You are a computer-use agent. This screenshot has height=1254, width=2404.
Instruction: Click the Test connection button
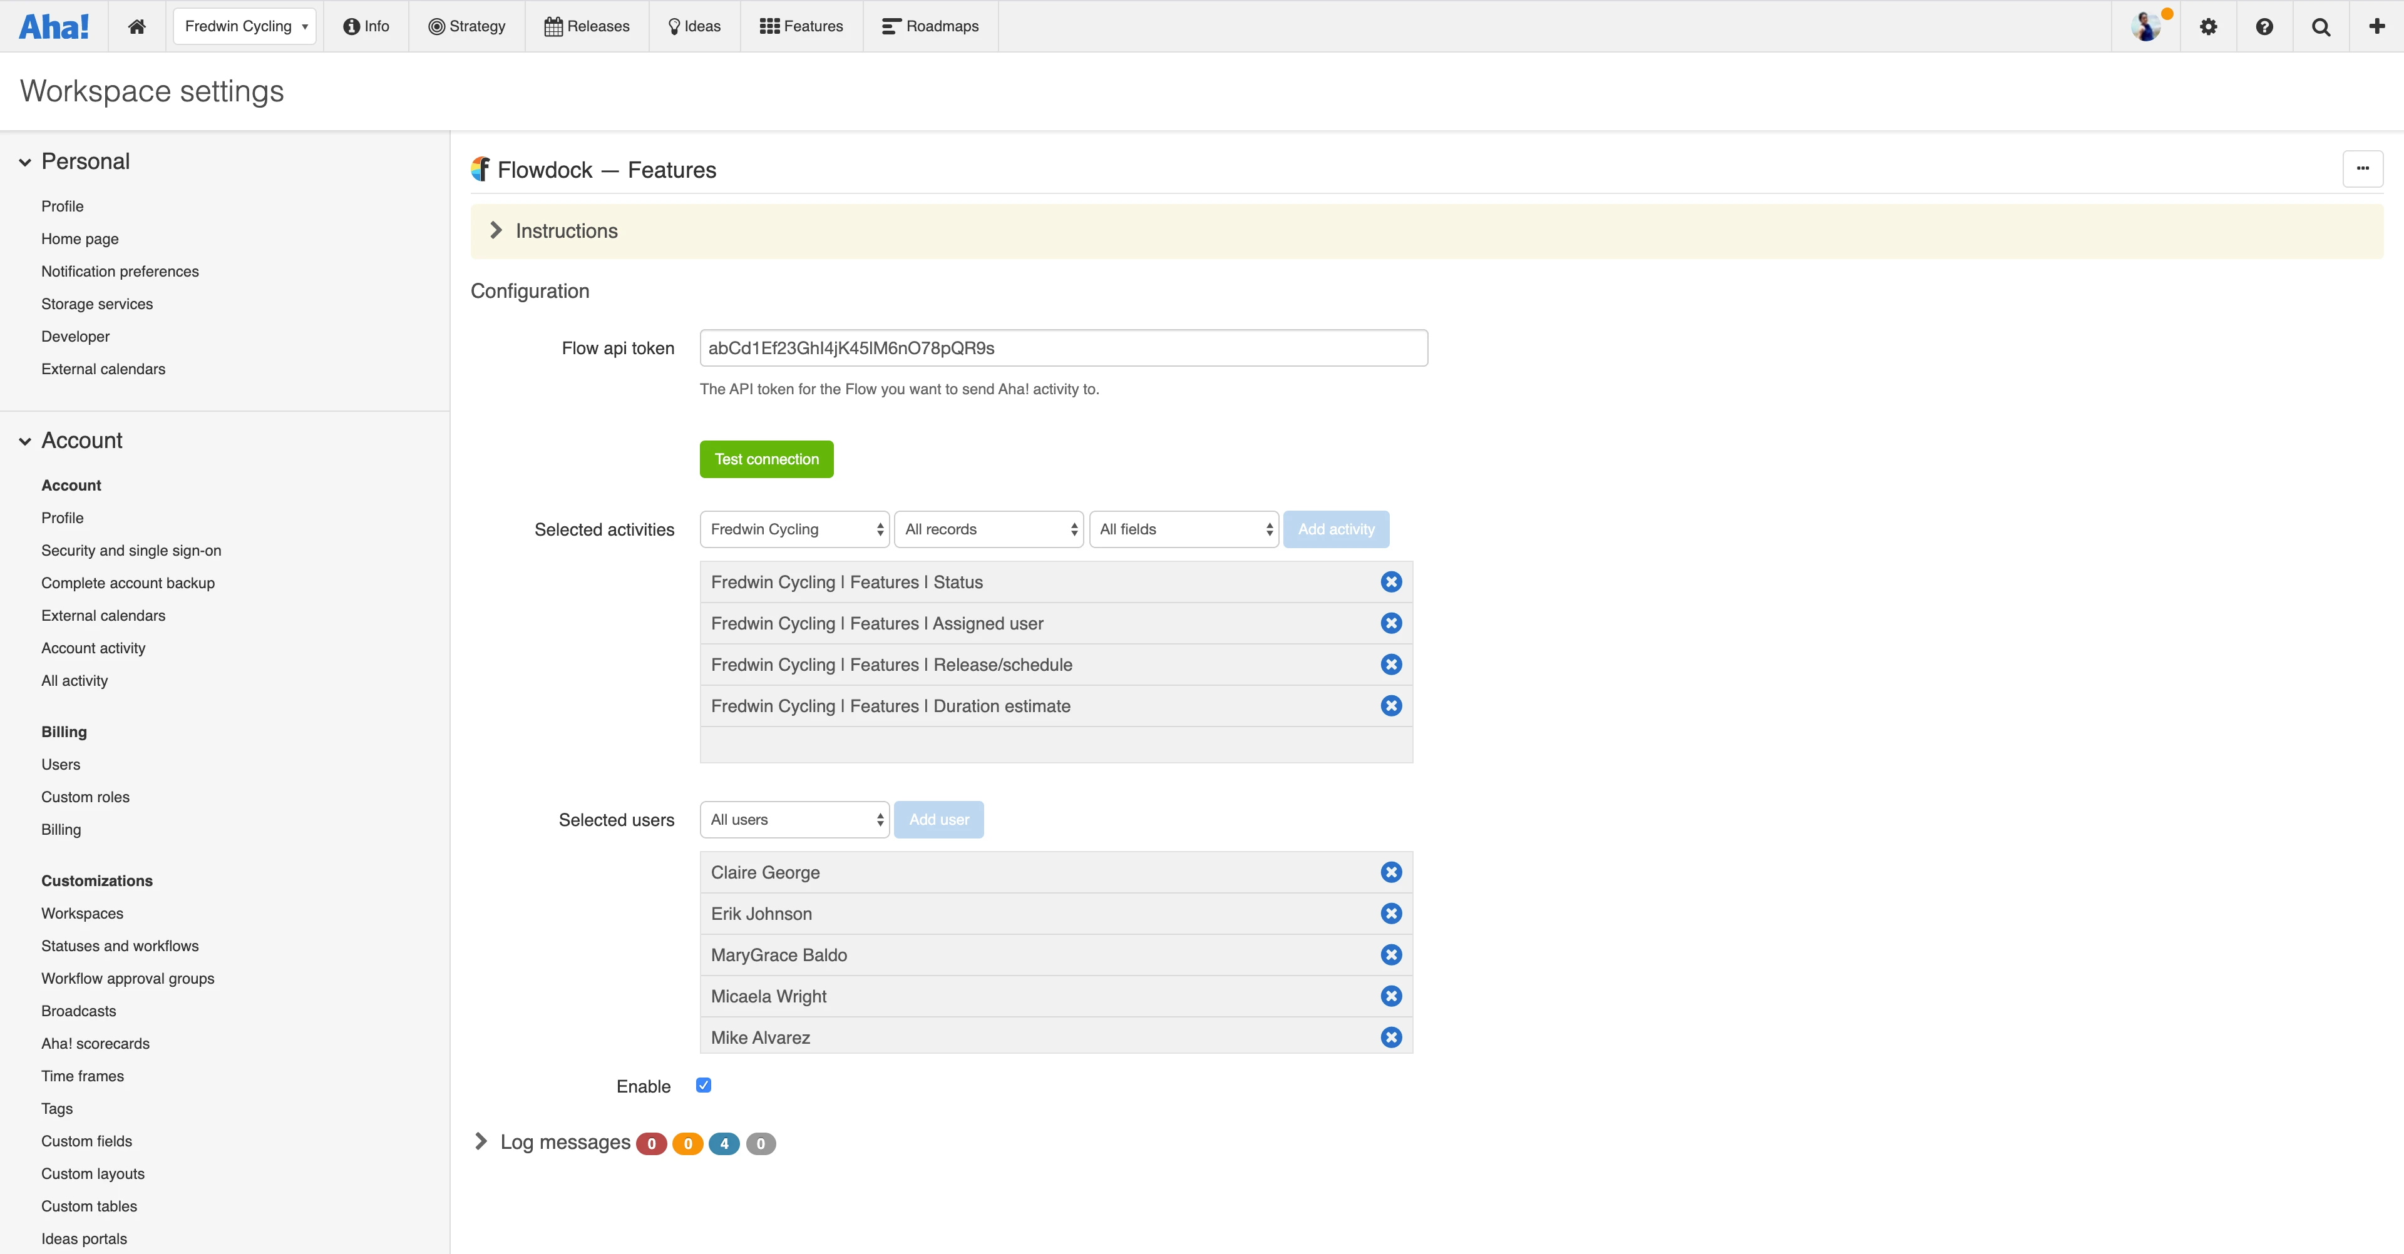click(x=765, y=458)
